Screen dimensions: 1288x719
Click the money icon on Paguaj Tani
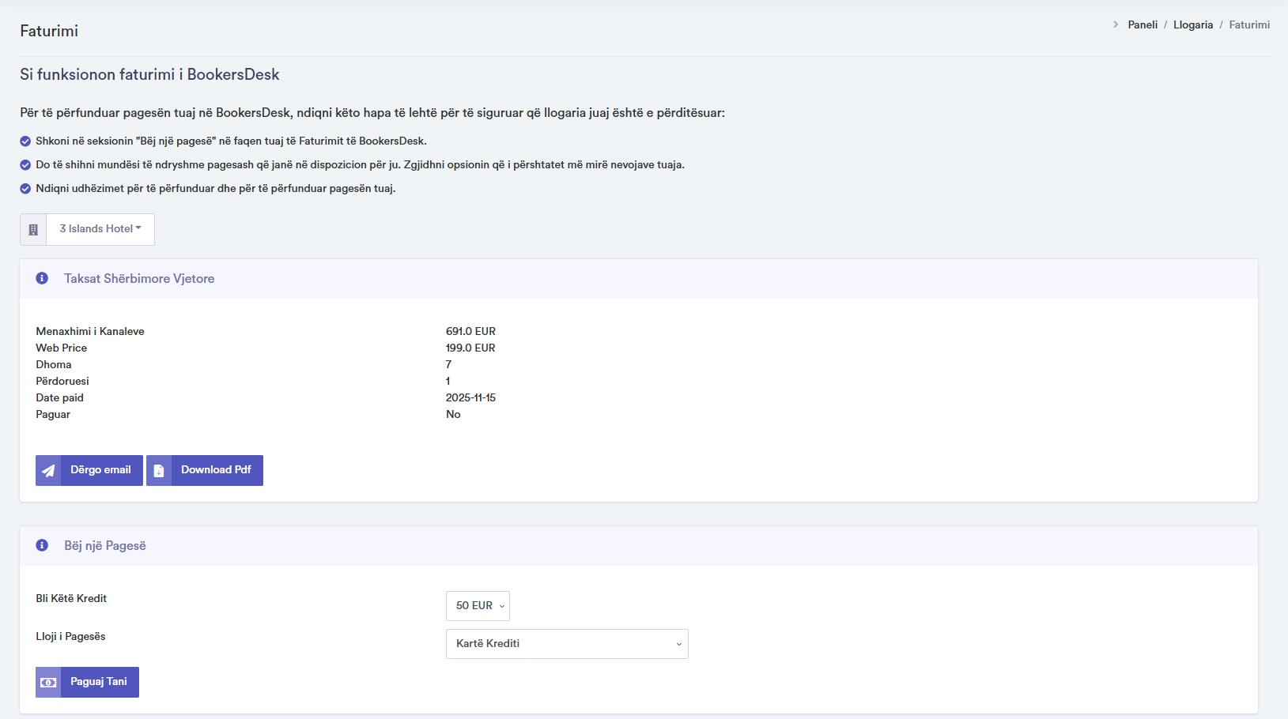[x=48, y=683]
